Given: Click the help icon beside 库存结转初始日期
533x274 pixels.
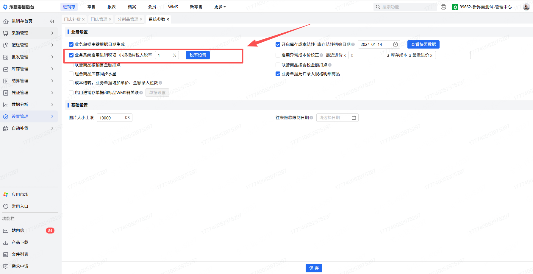Looking at the screenshot, I should pyautogui.click(x=353, y=44).
